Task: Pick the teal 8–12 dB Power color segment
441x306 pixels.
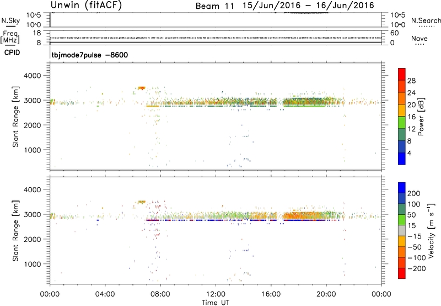Action: tap(402, 135)
